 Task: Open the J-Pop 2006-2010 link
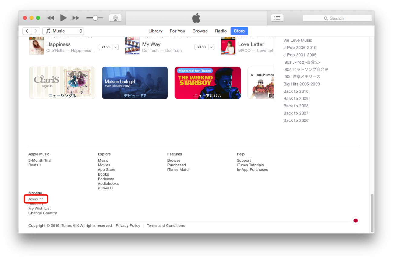pos(300,48)
